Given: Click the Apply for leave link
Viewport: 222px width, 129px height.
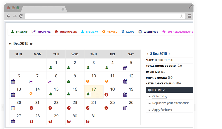Looking at the screenshot, I should (162, 110).
